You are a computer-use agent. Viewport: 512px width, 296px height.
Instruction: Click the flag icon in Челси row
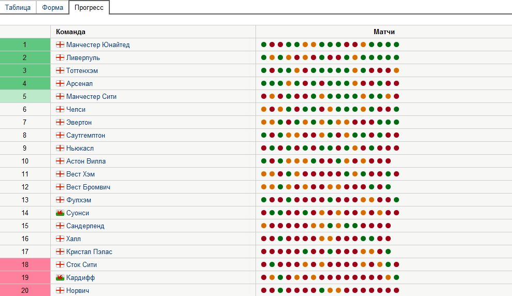[x=60, y=109]
